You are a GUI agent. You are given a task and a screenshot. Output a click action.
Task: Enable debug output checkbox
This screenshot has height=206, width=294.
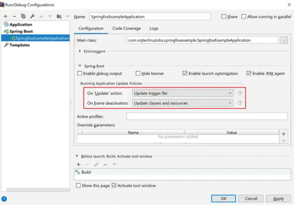80,74
